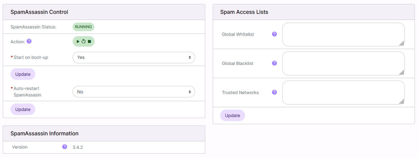Focus the Global Blacklist text area
This screenshot has width=419, height=158.
pyautogui.click(x=343, y=64)
